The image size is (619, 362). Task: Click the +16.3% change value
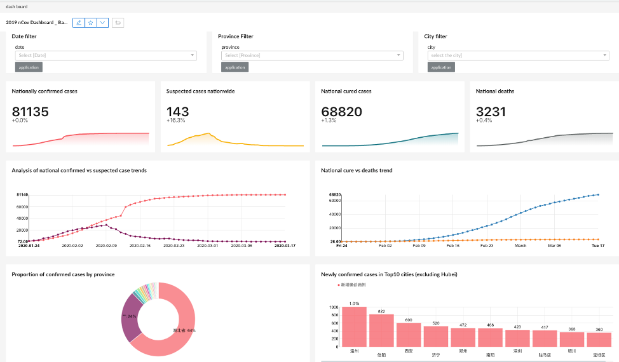[175, 120]
